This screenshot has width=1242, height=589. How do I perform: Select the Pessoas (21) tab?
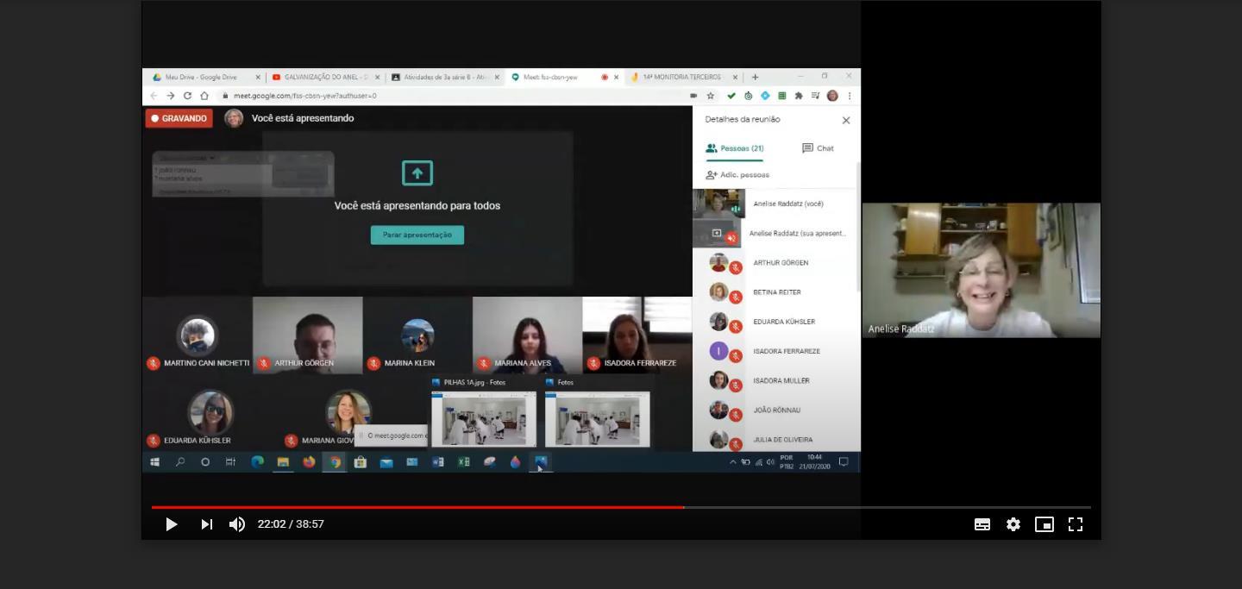point(734,148)
